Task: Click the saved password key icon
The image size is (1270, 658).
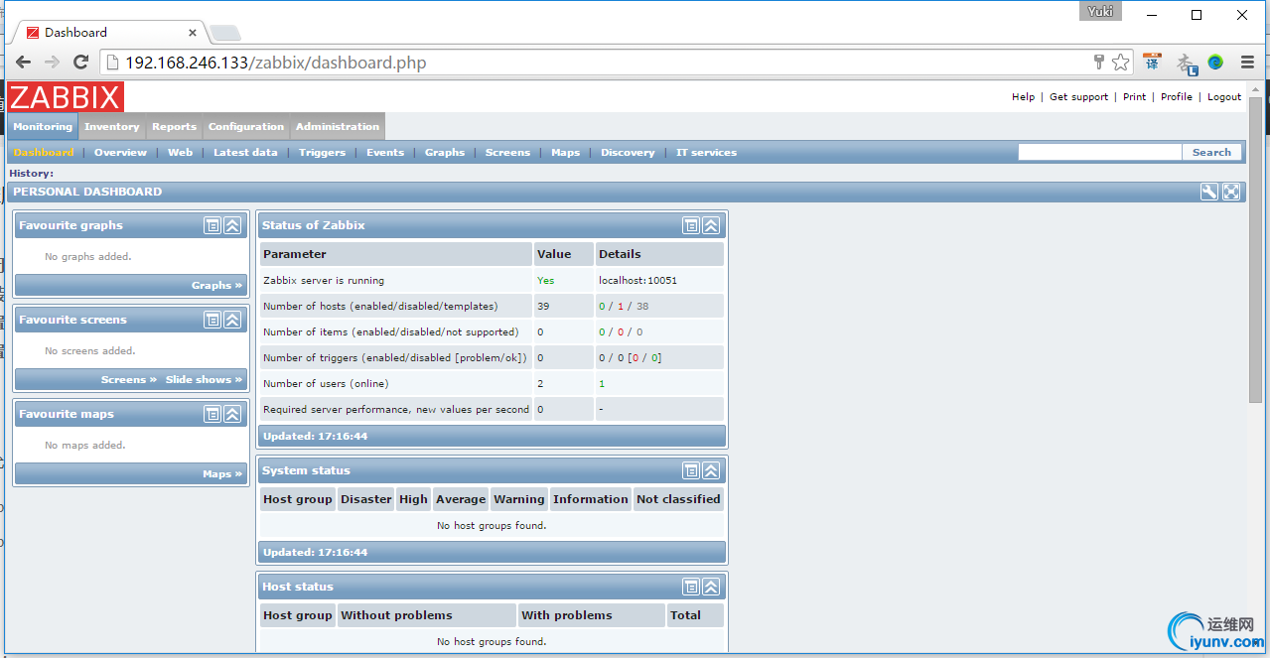Action: tap(1099, 62)
